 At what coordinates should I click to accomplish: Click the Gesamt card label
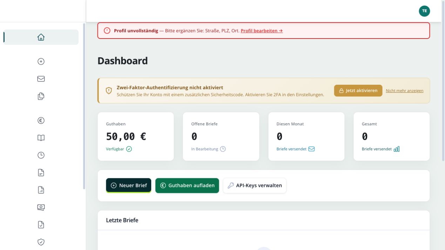[369, 124]
